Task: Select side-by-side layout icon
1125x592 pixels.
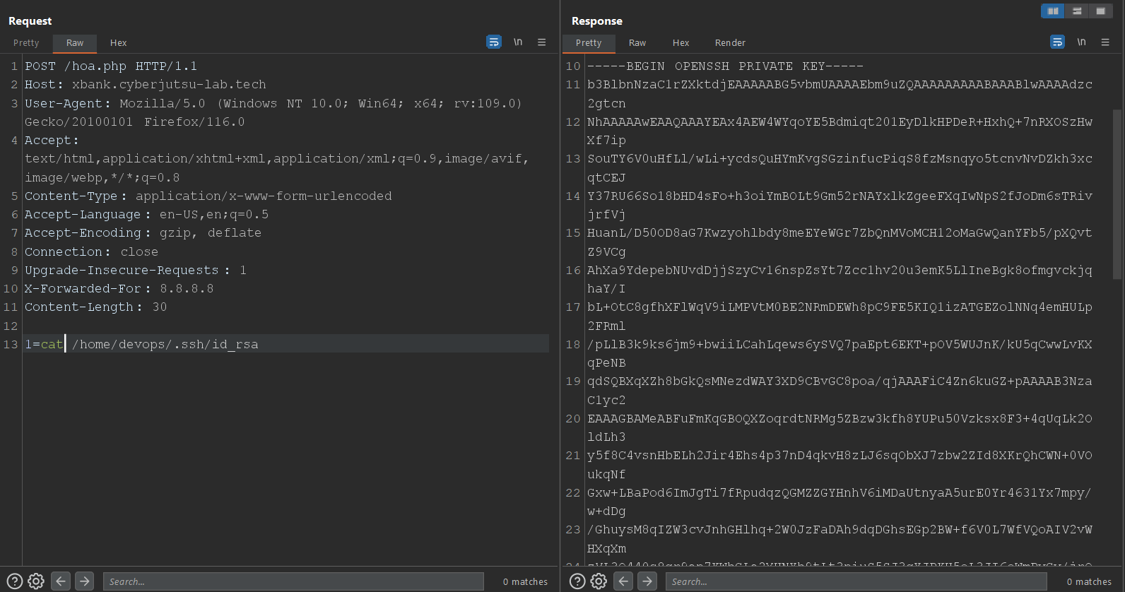Action: pyautogui.click(x=1053, y=11)
